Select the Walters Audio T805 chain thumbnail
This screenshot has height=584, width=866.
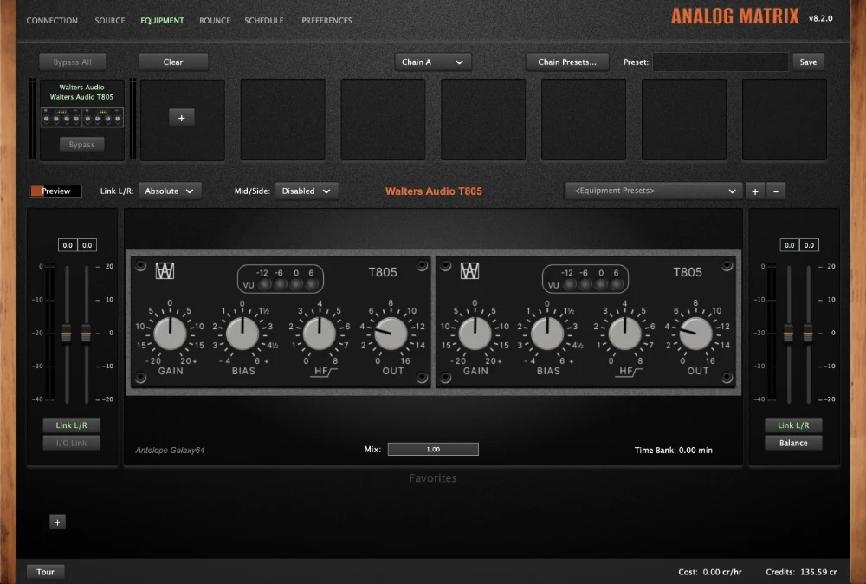pyautogui.click(x=81, y=117)
